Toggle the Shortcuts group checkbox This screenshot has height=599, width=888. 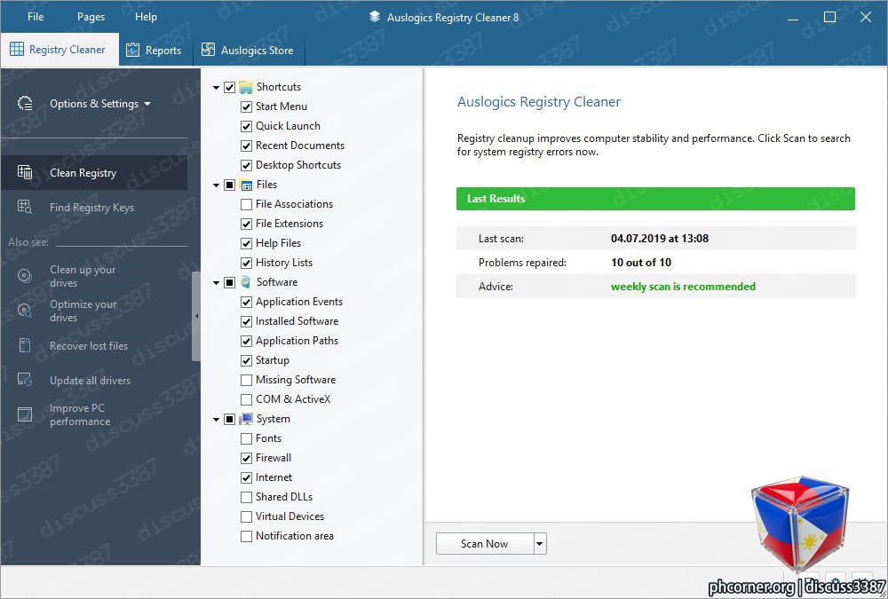tap(229, 87)
